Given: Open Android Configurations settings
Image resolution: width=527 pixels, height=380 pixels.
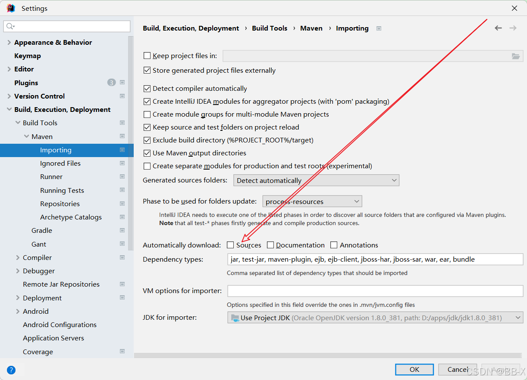Looking at the screenshot, I should [x=60, y=324].
